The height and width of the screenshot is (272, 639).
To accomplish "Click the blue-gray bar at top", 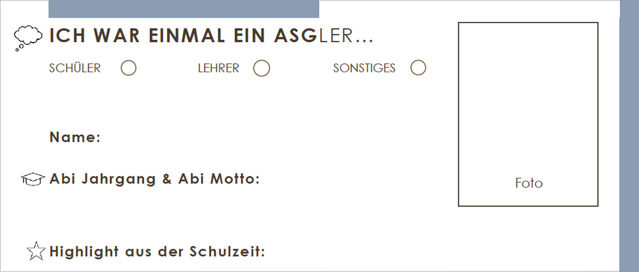I will pos(183,9).
